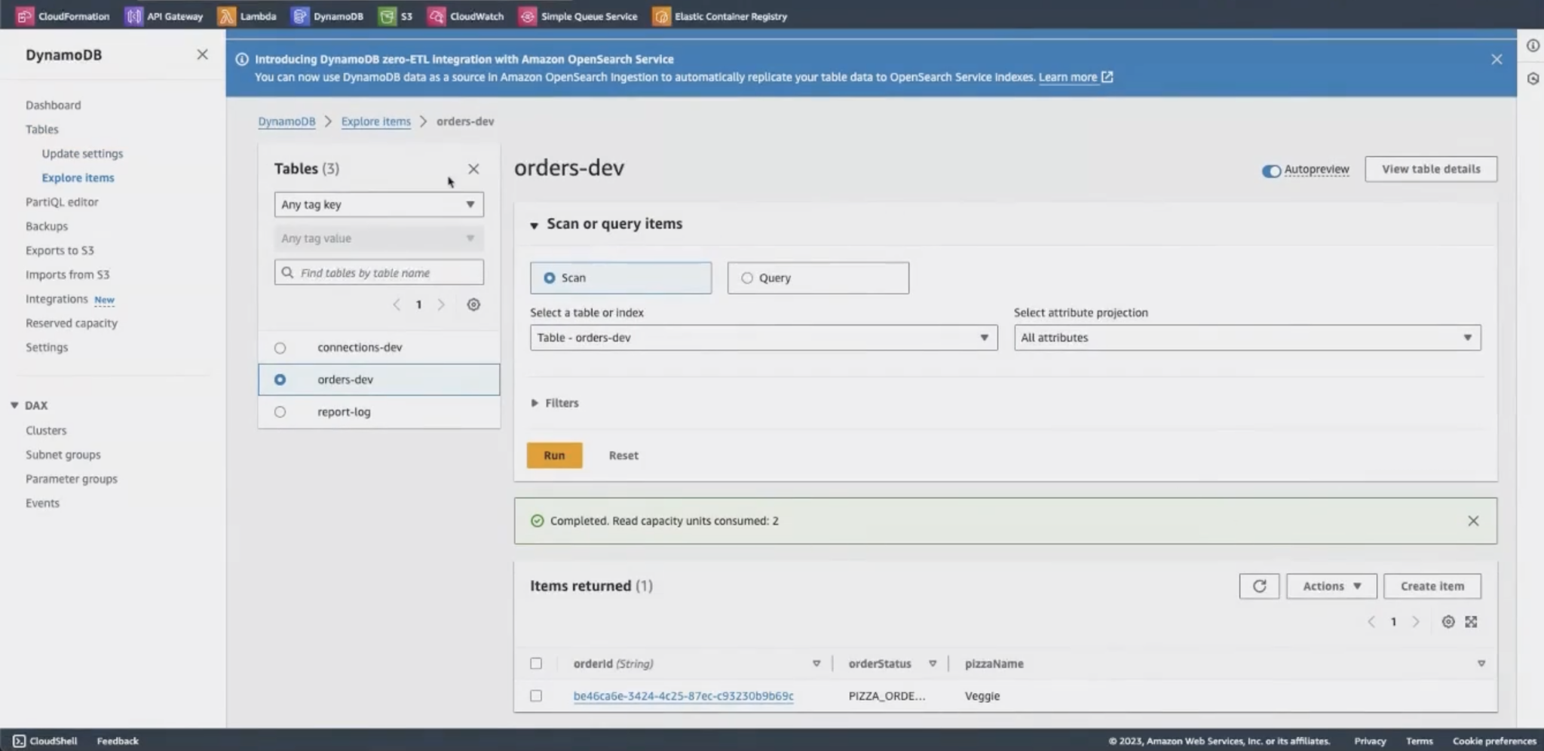This screenshot has width=1544, height=751.
Task: Click View table details button
Action: coord(1431,169)
